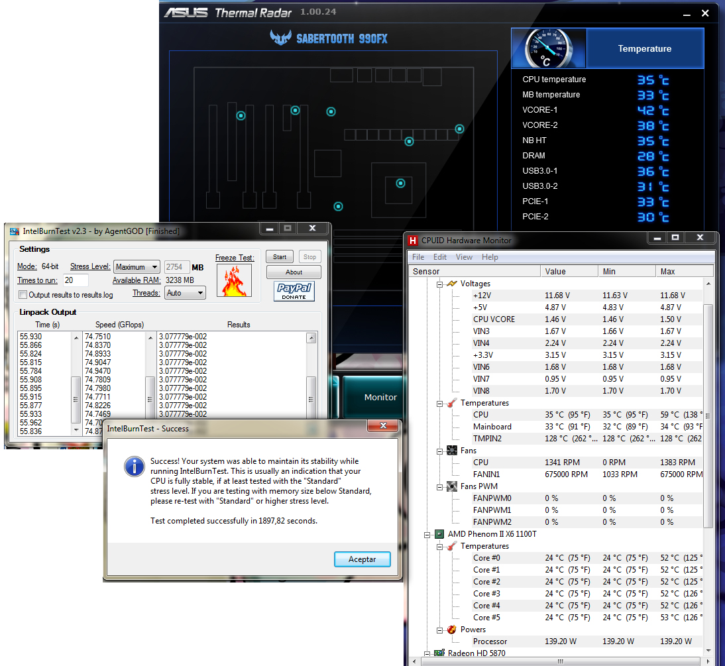Open the Threads Auto dropdown
The height and width of the screenshot is (666, 725).
tap(185, 293)
